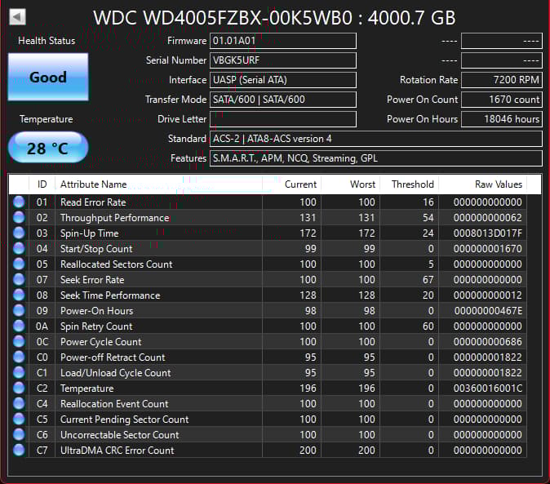Select the status orb for Spin-Up Time

coord(19,233)
